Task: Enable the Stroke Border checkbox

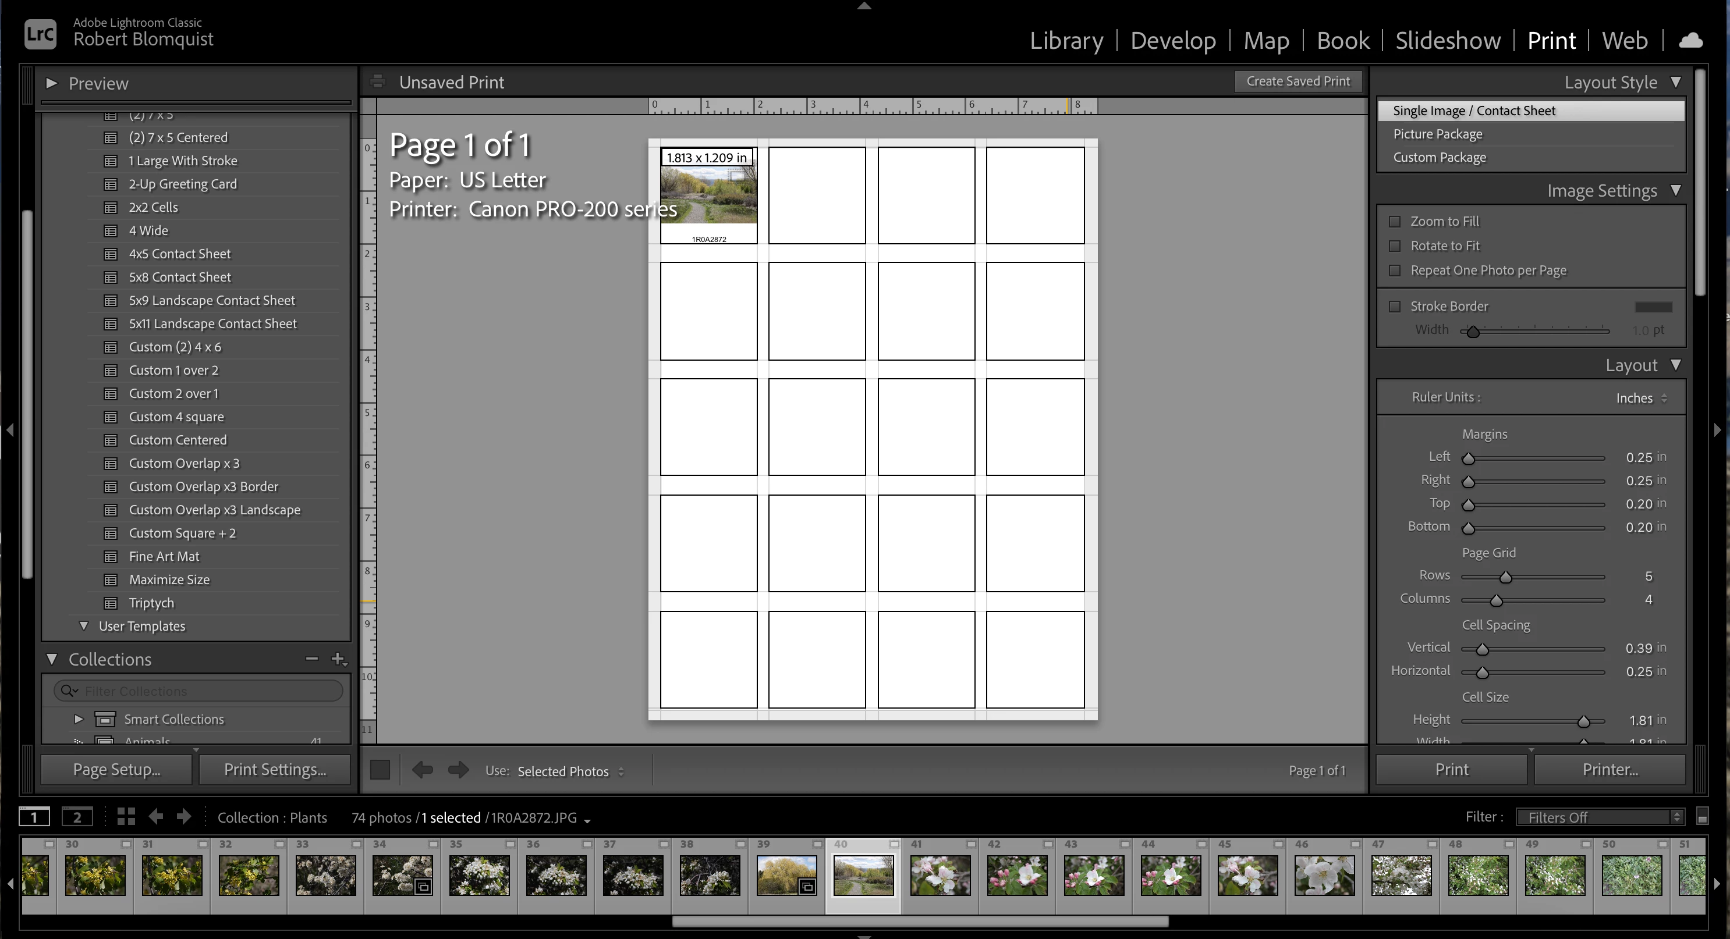Action: pyautogui.click(x=1395, y=306)
